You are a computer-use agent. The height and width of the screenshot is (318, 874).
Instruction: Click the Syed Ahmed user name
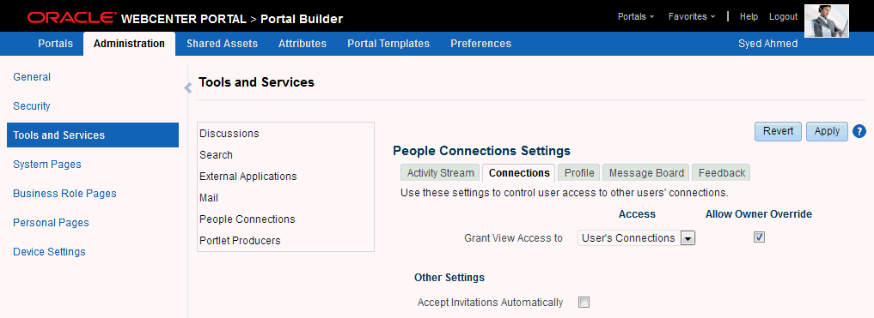click(x=767, y=44)
